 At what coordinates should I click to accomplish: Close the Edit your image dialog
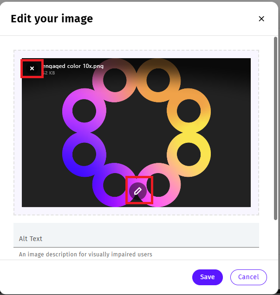click(x=261, y=19)
